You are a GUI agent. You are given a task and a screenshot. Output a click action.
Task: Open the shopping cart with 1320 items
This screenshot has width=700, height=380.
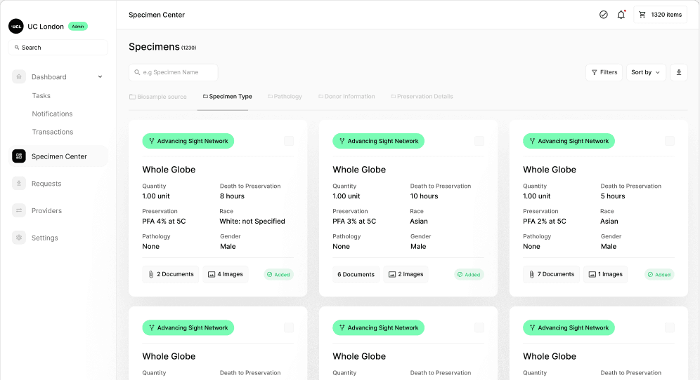coord(660,15)
